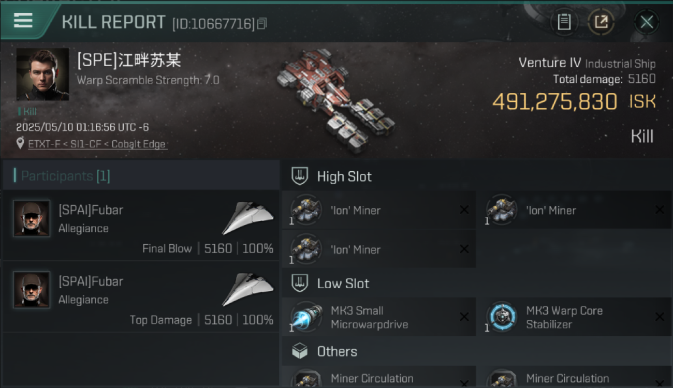Copy the kill report ID
The height and width of the screenshot is (388, 673).
pyautogui.click(x=262, y=23)
